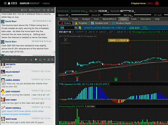Open the Prophet sub-tab
This screenshot has height=125, width=168.
pos(81,23)
